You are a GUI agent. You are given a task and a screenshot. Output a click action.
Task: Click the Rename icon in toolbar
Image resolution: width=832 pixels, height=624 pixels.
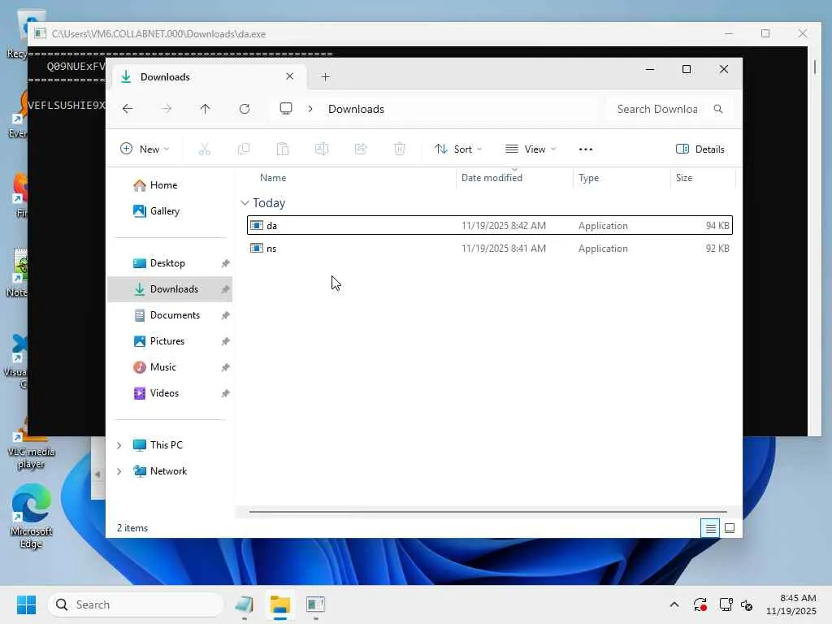click(x=322, y=149)
